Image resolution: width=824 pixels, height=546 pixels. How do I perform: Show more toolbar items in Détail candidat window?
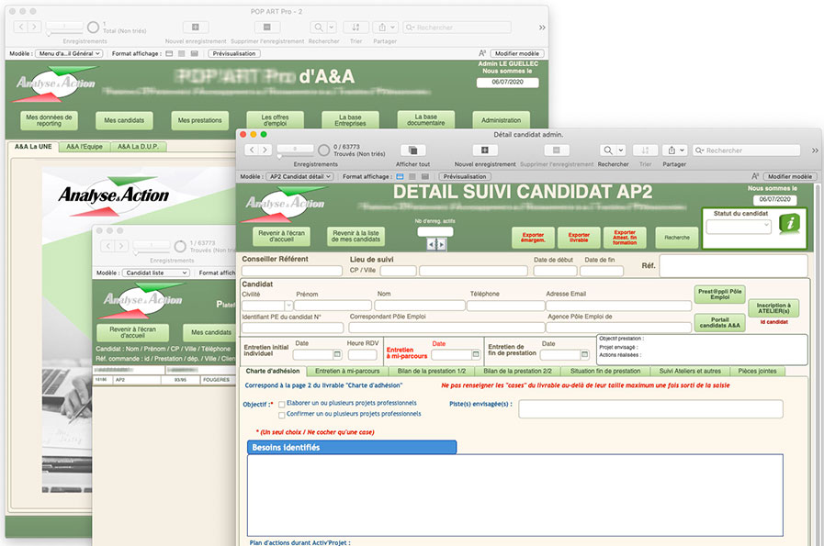tap(815, 150)
